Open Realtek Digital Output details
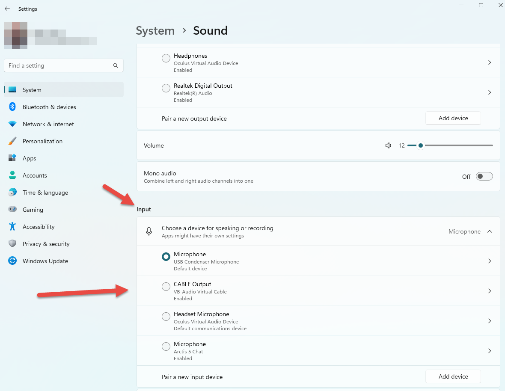Screen dimensions: 505x391 pyautogui.click(x=489, y=92)
